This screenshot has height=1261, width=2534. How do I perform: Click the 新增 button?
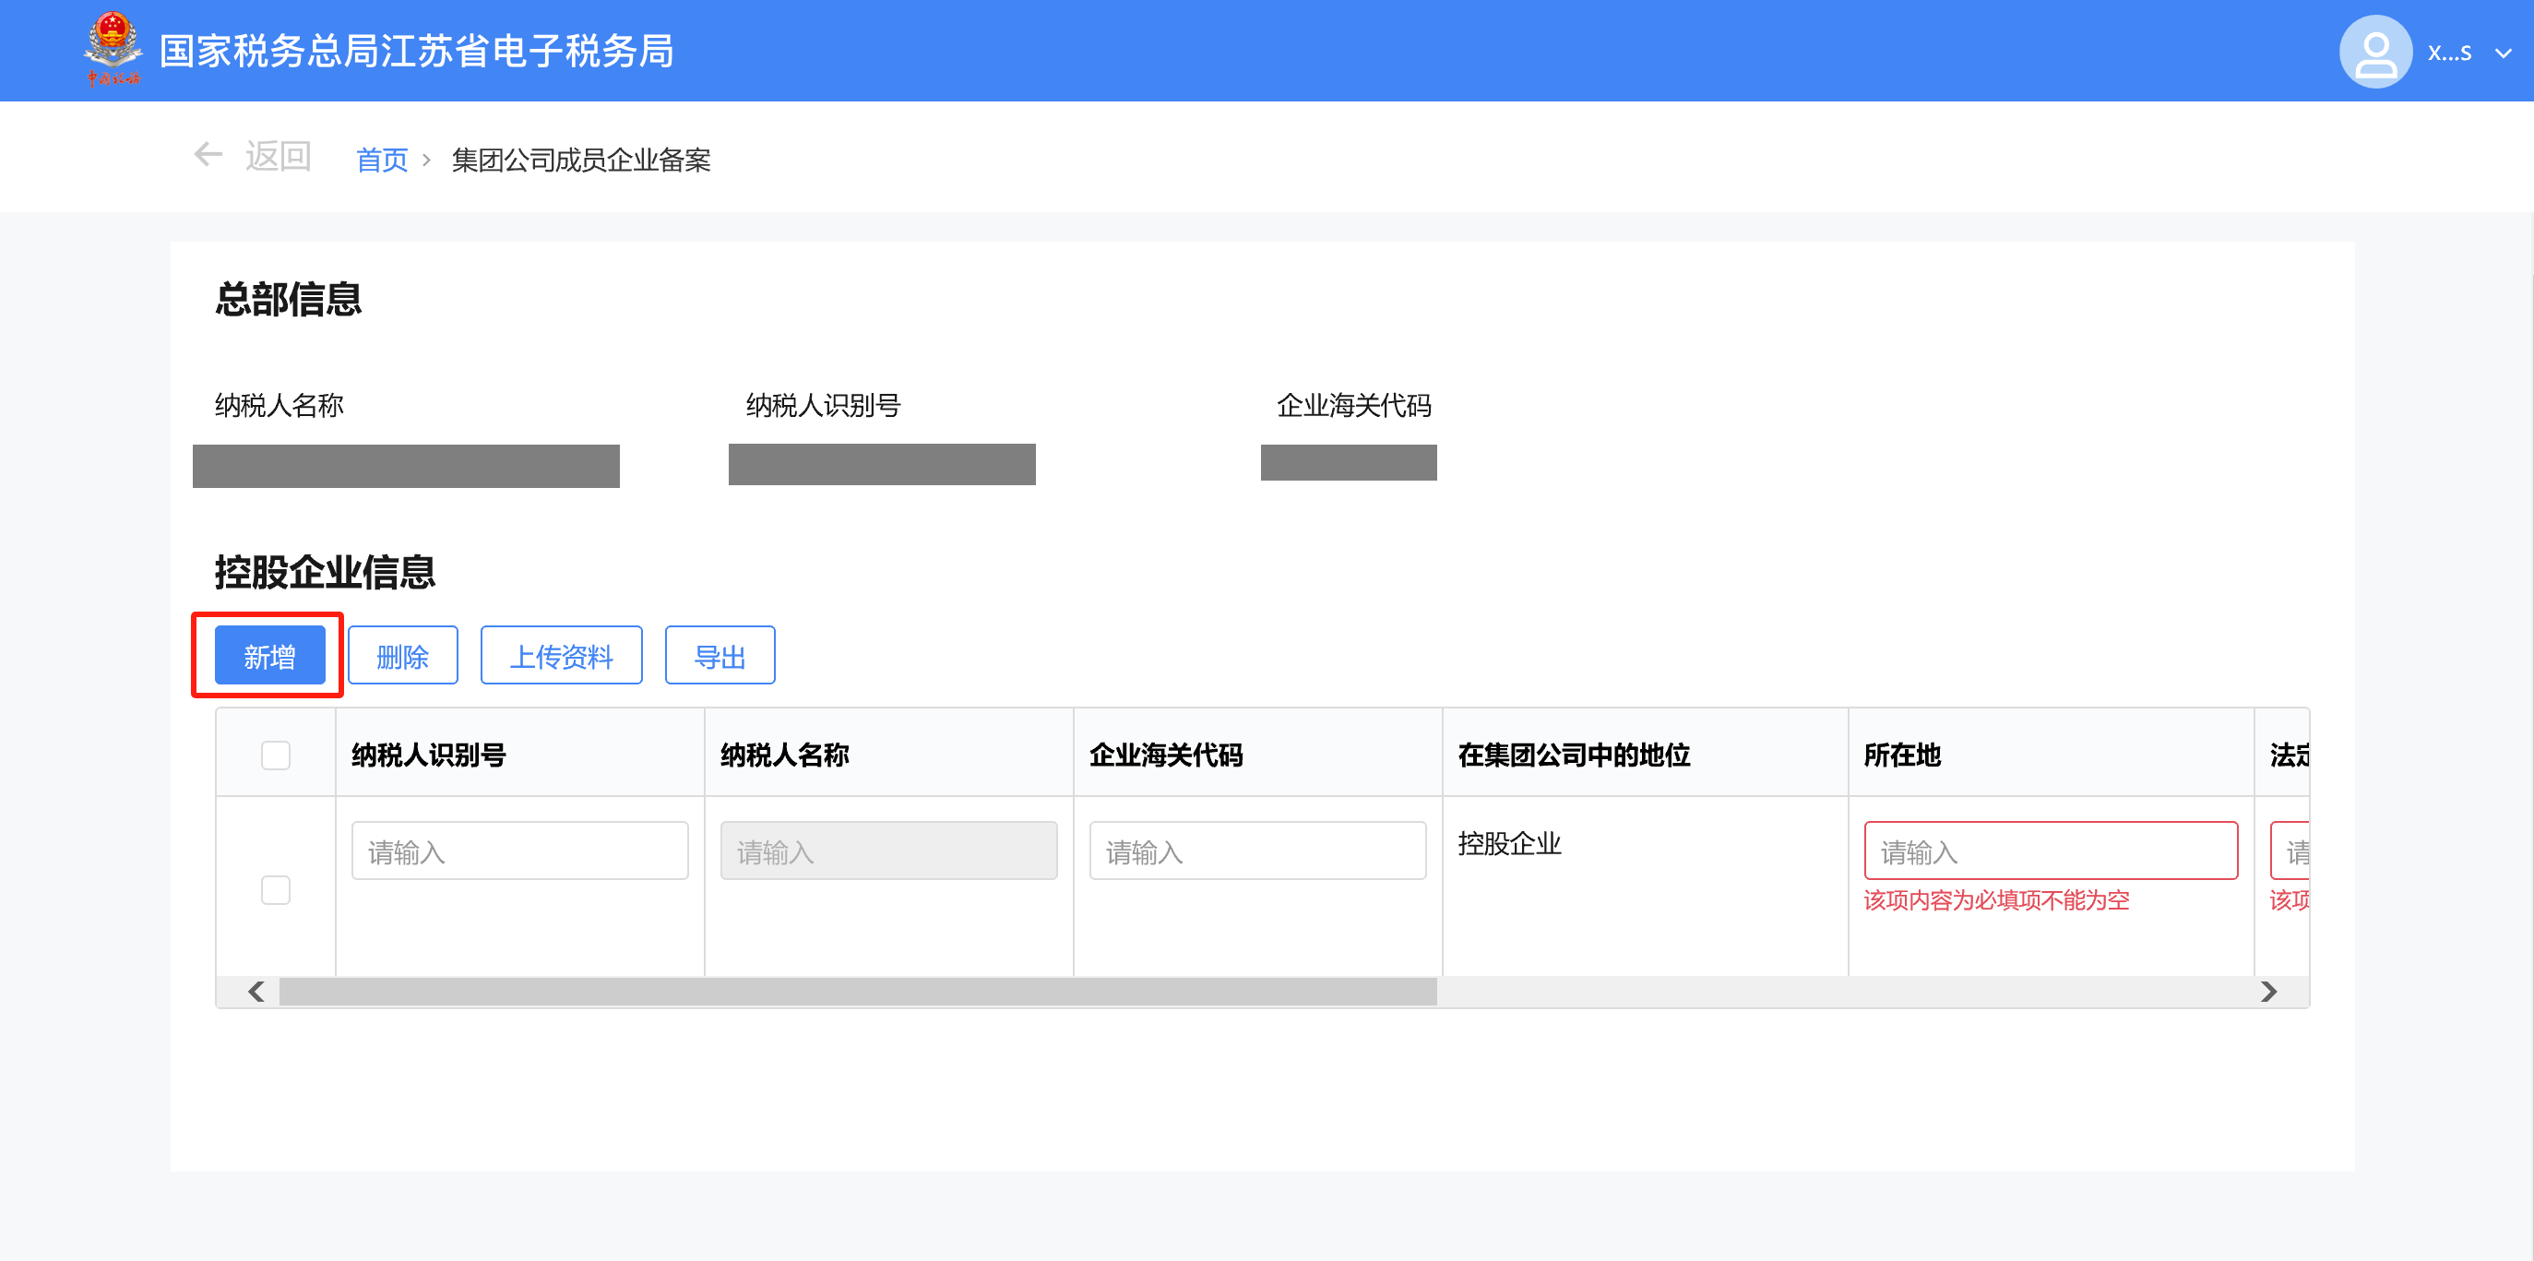[269, 656]
